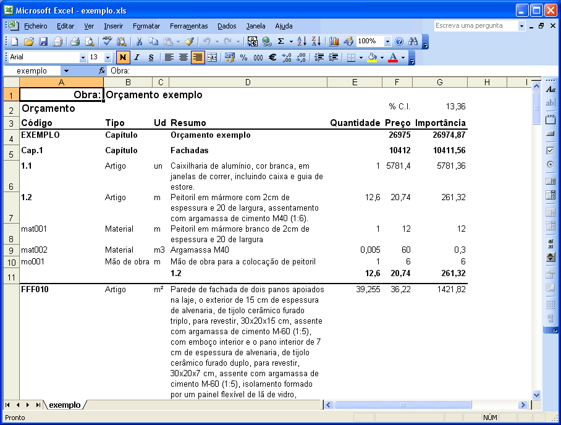The height and width of the screenshot is (425, 561).
Task: Toggle underline S formatting
Action: [151, 57]
